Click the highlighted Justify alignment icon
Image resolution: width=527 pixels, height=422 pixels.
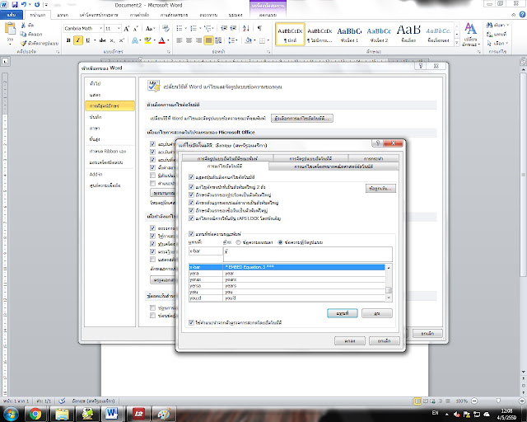(x=208, y=40)
